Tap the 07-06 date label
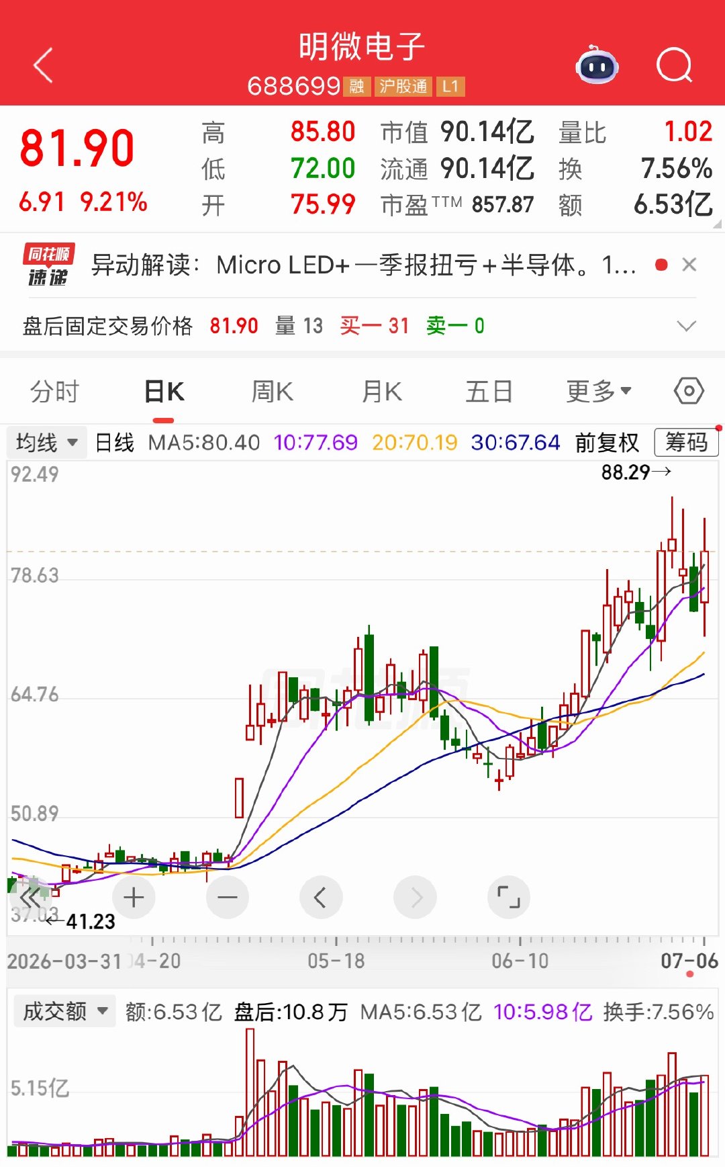 pyautogui.click(x=689, y=961)
